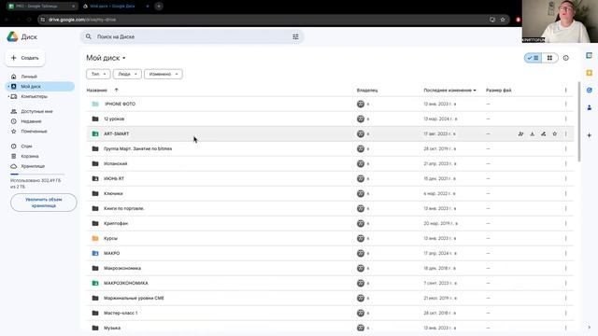Switch to Google Таблицы browser tab
The height and width of the screenshot is (336, 598).
(x=42, y=7)
